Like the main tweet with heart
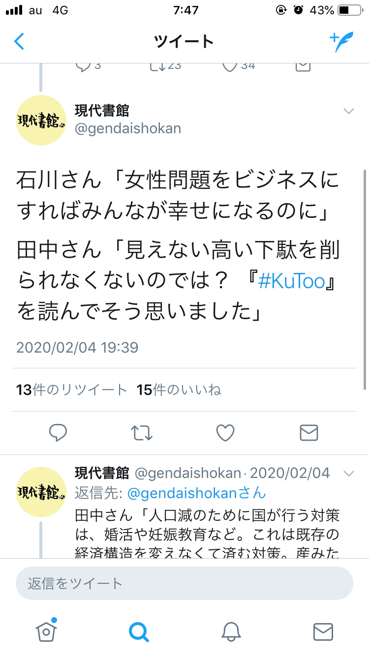Viewport: 369px width, 656px height. [225, 433]
